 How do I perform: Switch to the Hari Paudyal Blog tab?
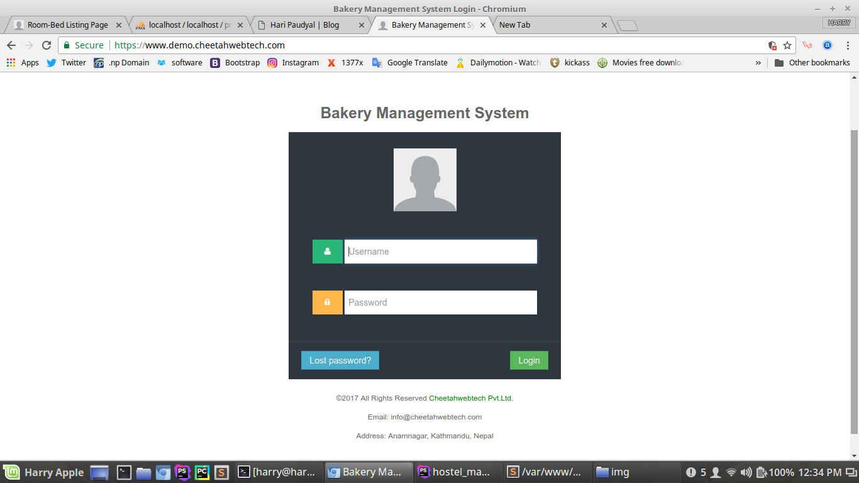coord(304,25)
